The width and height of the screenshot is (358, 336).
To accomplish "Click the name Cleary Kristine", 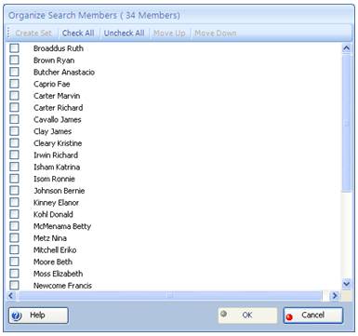I will pos(58,143).
